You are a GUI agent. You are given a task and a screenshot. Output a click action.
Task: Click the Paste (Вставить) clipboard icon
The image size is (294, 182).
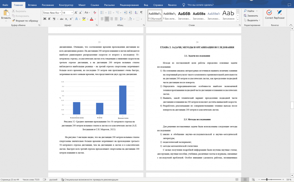[6, 13]
